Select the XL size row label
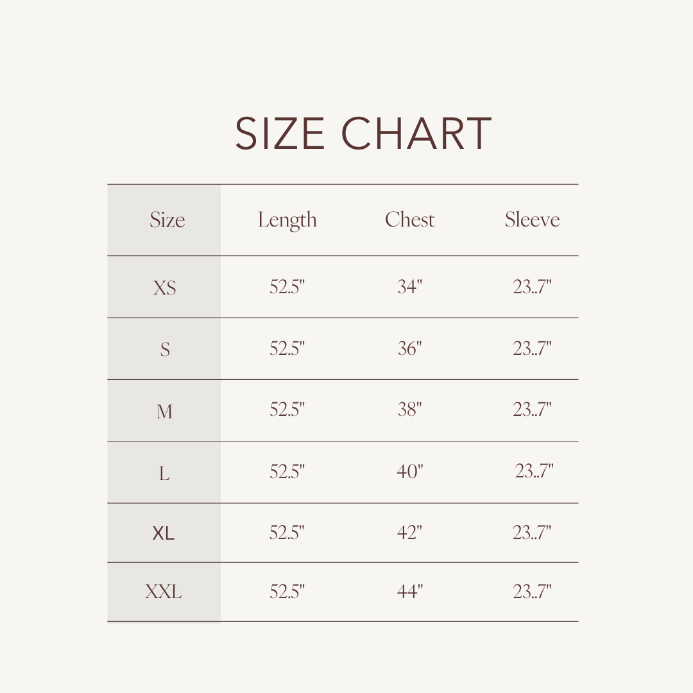 pos(164,533)
